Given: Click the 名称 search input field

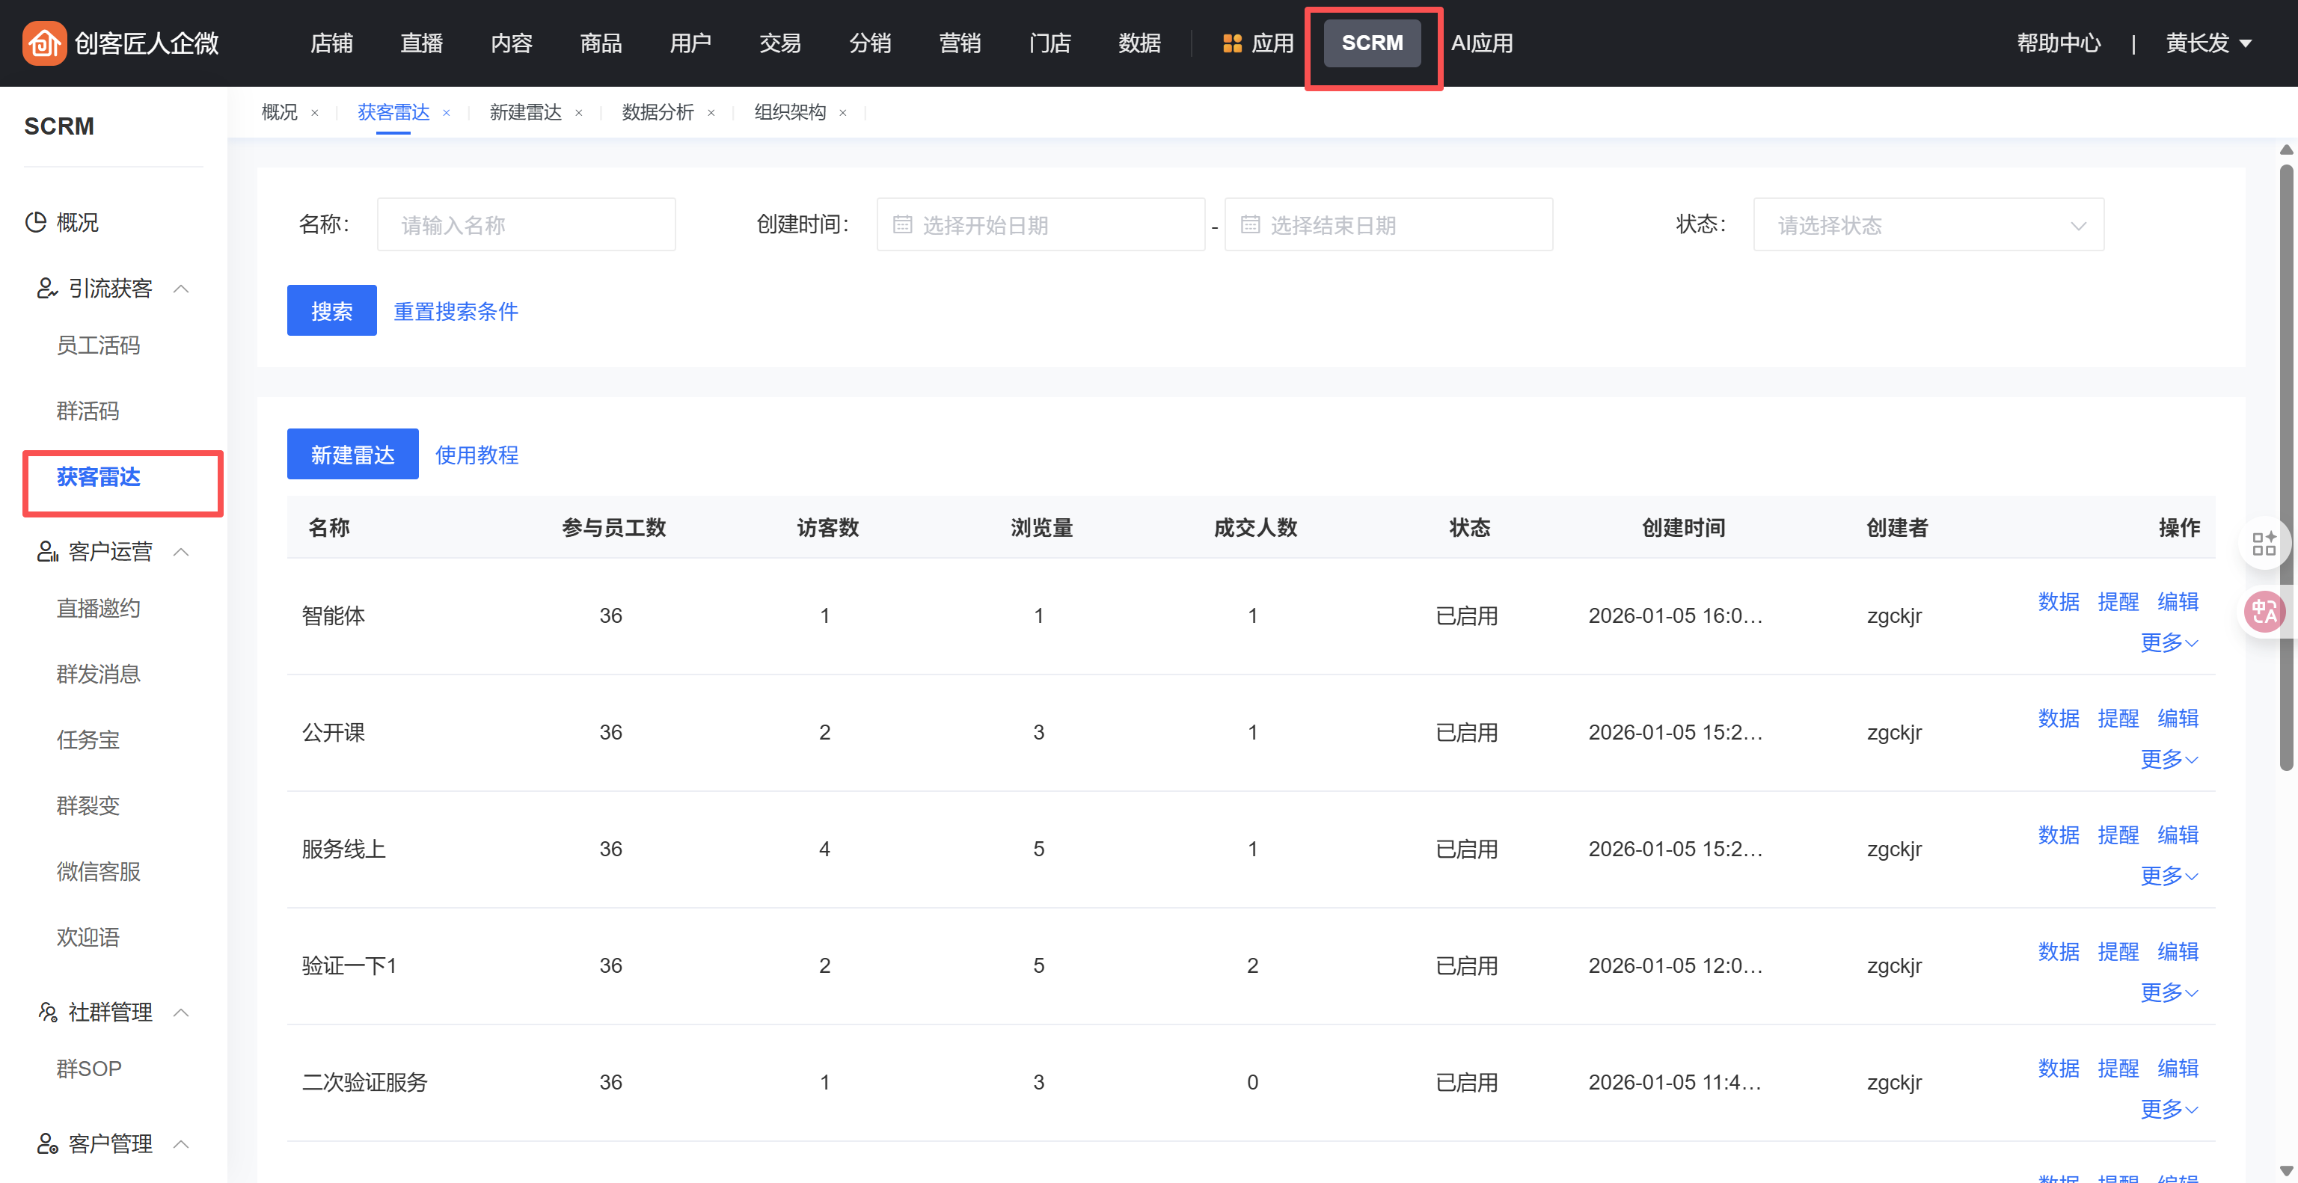Looking at the screenshot, I should [525, 224].
